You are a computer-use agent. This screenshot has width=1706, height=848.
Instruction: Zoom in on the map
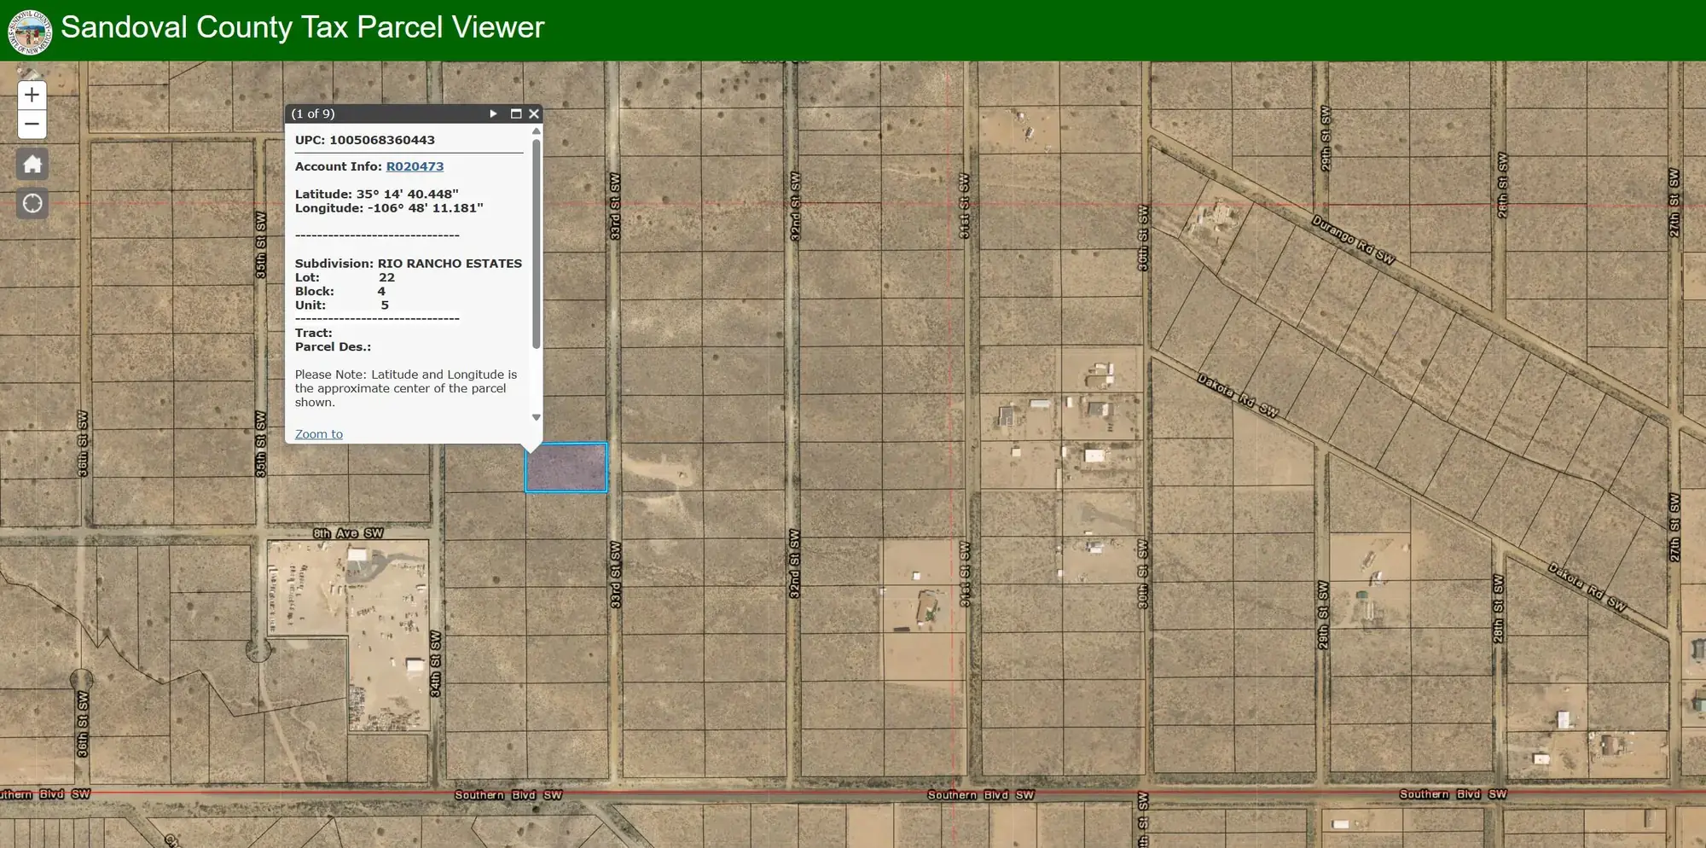(32, 95)
